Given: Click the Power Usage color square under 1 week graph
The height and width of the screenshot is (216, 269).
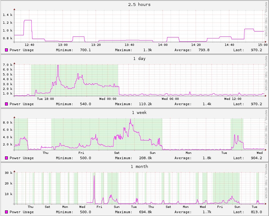Looking at the screenshot, I should click(7, 158).
